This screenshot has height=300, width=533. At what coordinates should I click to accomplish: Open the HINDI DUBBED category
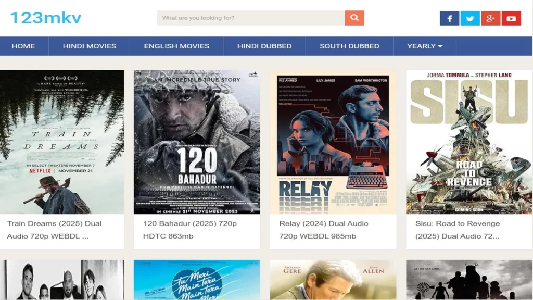point(264,46)
